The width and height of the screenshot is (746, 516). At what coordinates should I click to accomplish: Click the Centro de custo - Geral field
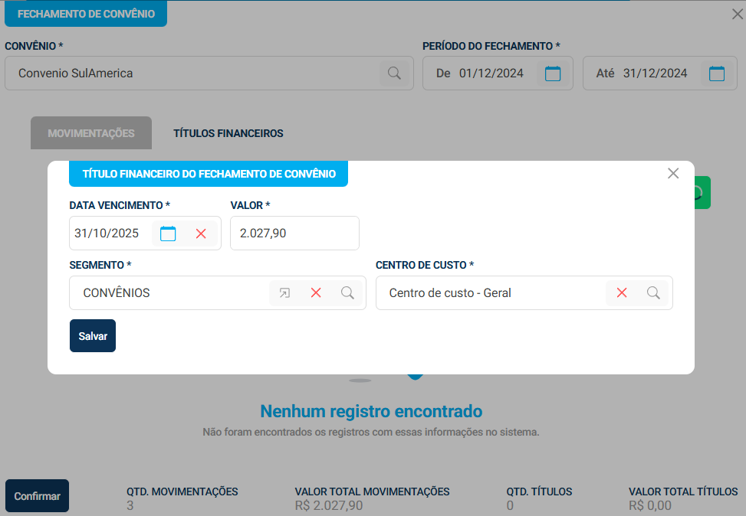491,292
